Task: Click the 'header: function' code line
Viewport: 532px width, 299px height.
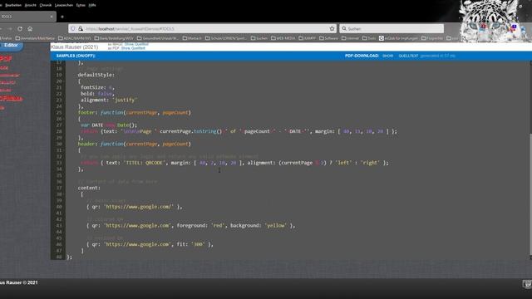Action: [x=135, y=144]
